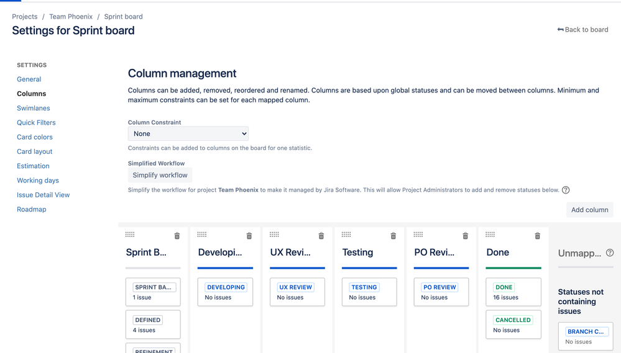The height and width of the screenshot is (353, 621).
Task: Select the Columns settings item
Action: [x=31, y=94]
